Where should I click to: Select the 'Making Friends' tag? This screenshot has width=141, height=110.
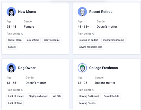[87, 103]
